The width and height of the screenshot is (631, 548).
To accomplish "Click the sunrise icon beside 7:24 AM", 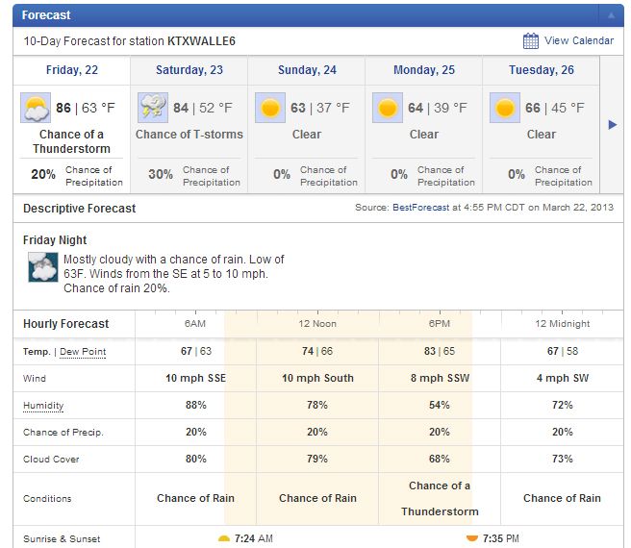I will tap(224, 538).
